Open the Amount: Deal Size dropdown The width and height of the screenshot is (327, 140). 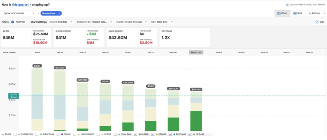[x=61, y=22]
